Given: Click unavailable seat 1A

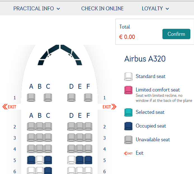Looking at the screenshot, I should [31, 98].
